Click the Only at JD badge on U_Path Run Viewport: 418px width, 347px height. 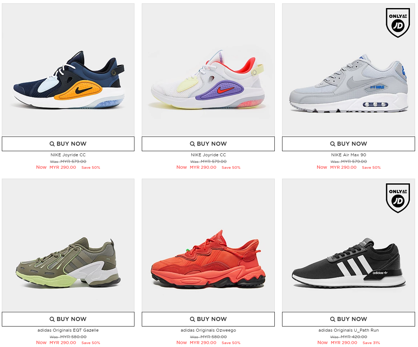(x=398, y=198)
